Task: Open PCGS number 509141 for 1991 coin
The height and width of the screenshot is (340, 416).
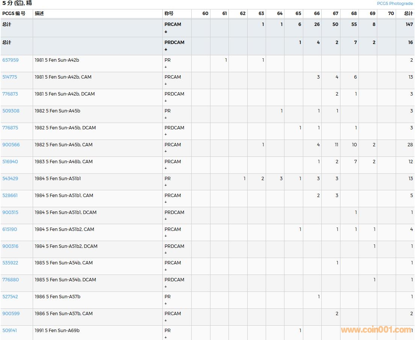Action: pyautogui.click(x=10, y=331)
